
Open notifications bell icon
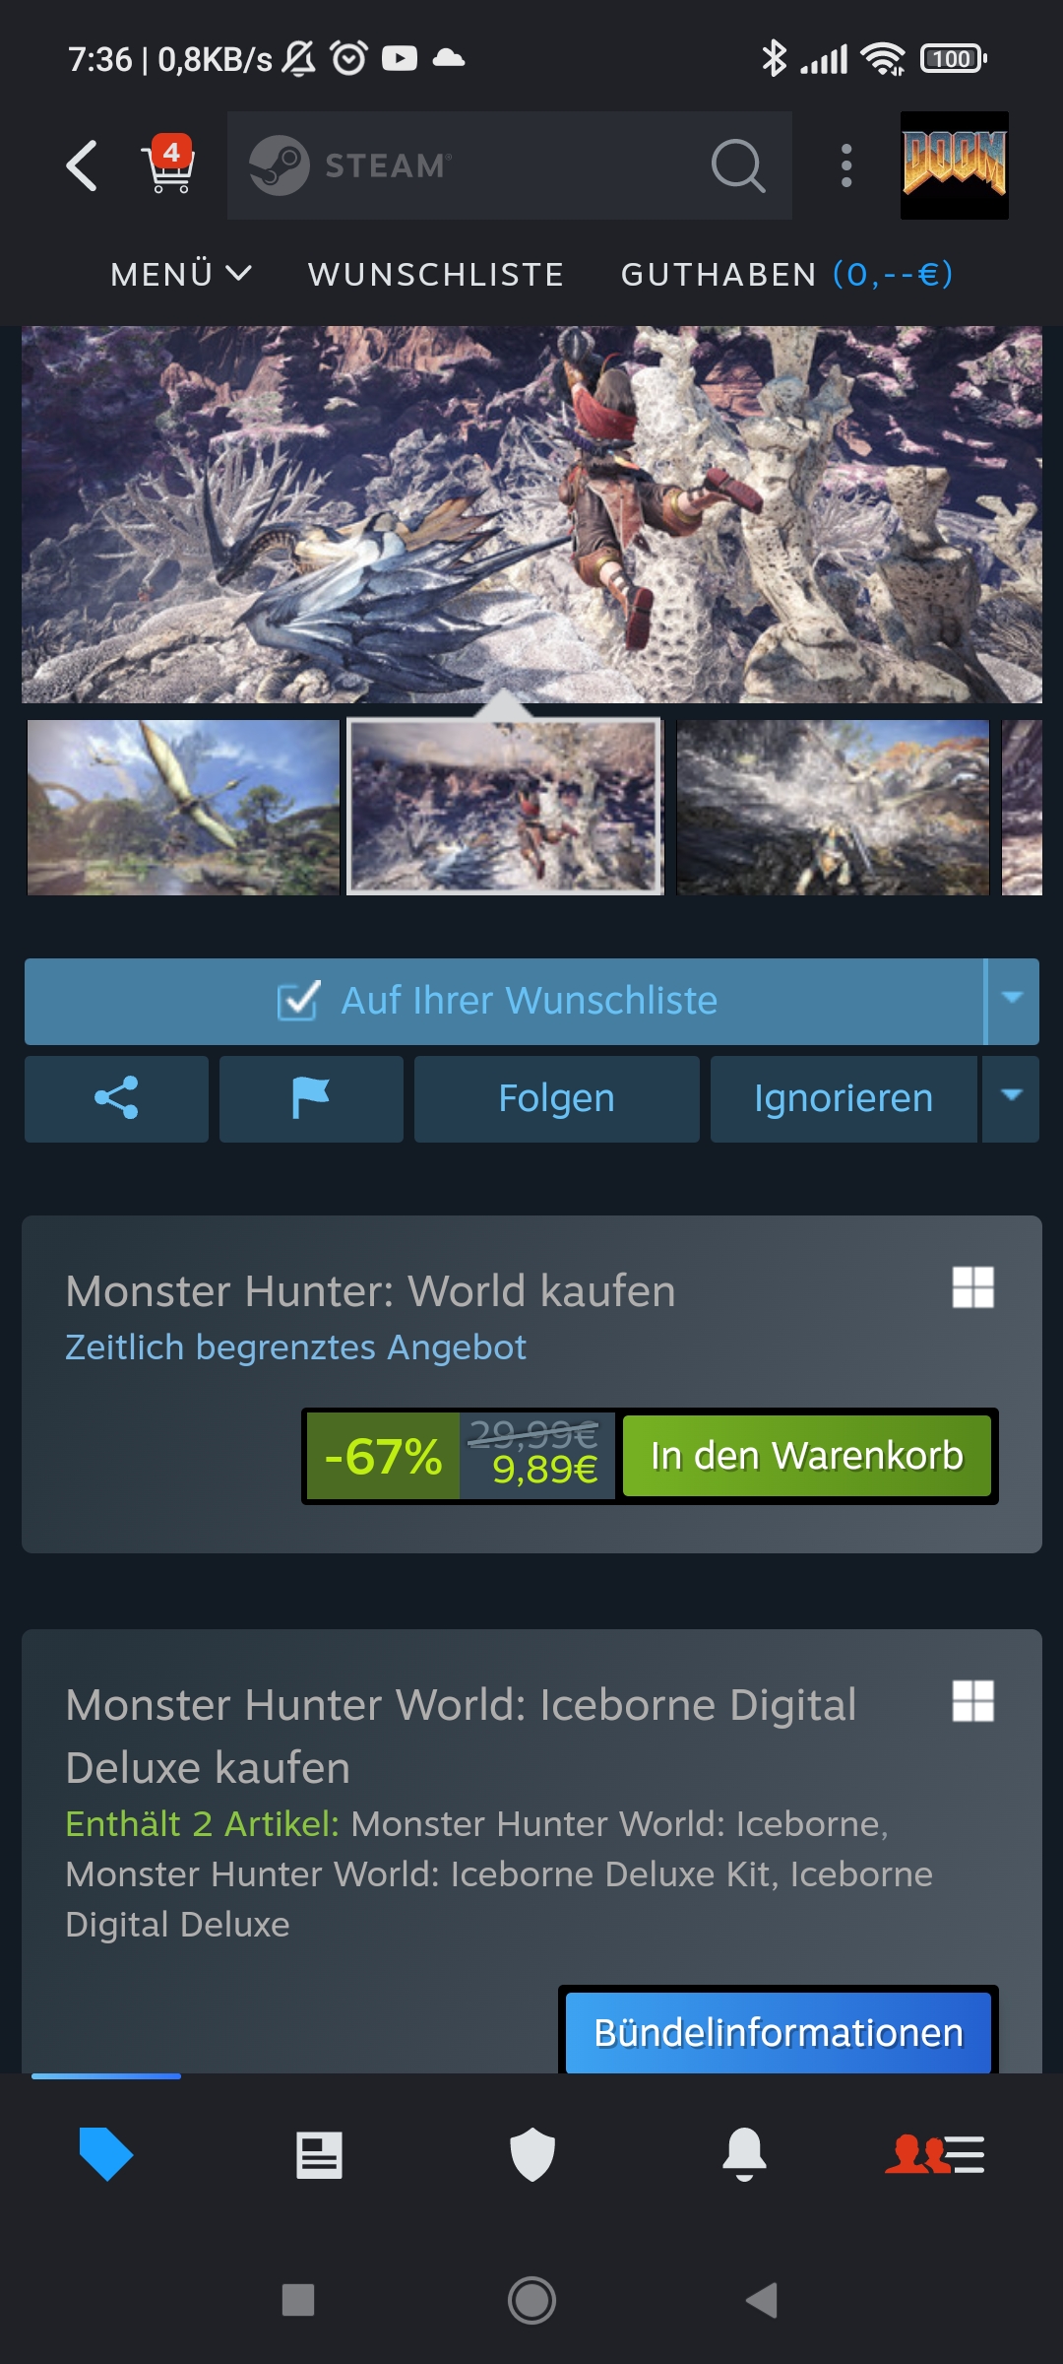tap(744, 2154)
